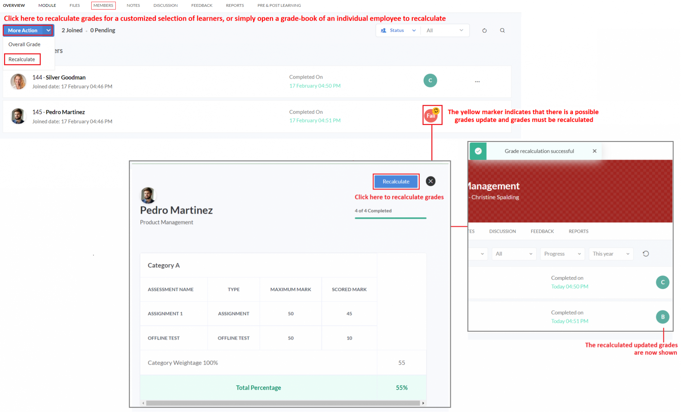Image resolution: width=681 pixels, height=412 pixels.
Task: Click date 17 February 04:51 PM
Action: [x=315, y=121]
